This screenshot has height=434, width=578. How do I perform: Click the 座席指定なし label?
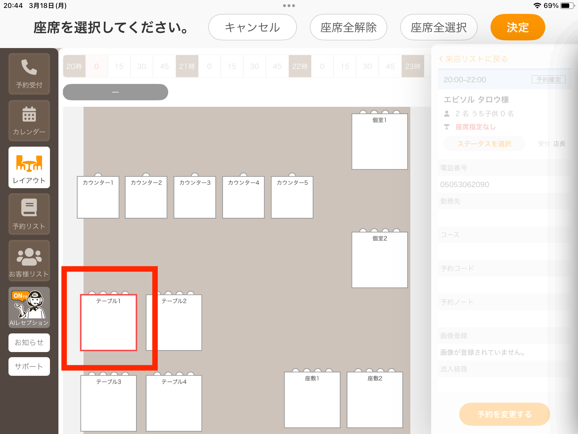[x=476, y=127]
